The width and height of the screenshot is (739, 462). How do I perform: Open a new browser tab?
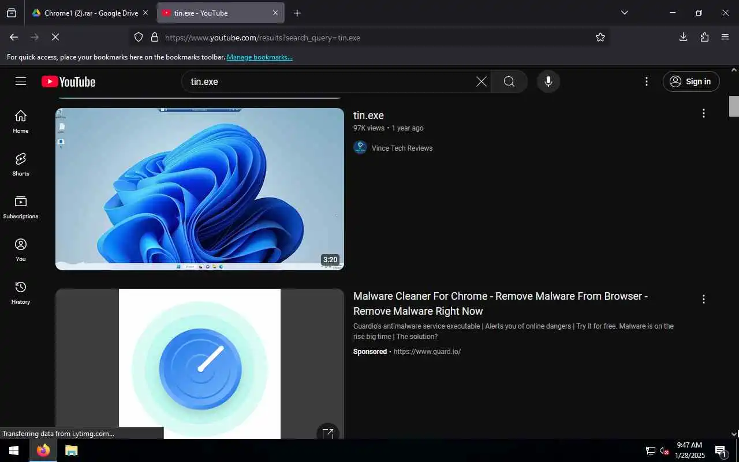[297, 13]
